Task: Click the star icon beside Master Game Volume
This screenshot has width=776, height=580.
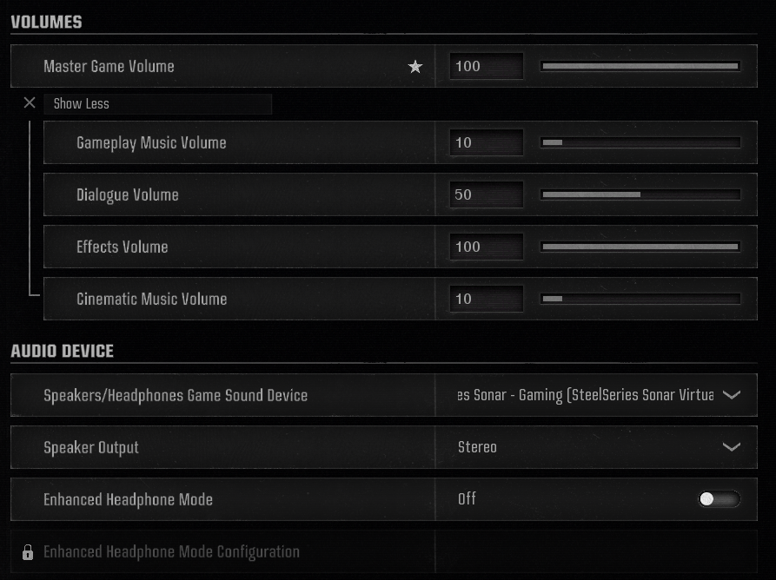Action: [415, 67]
